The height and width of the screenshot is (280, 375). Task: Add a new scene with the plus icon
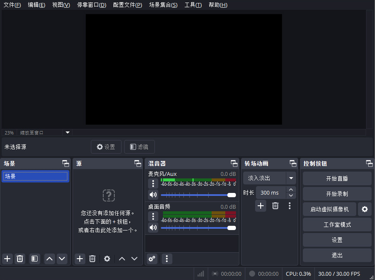point(6,259)
